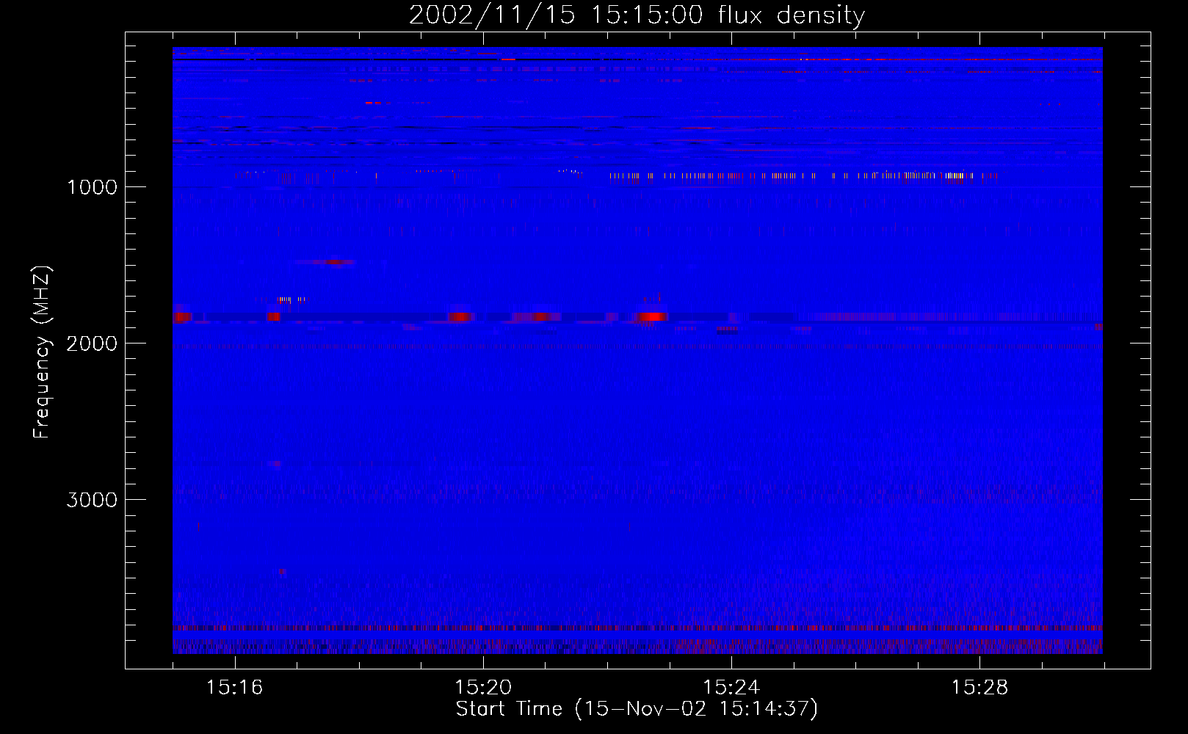Click the '15:28' time tick label

point(979,688)
